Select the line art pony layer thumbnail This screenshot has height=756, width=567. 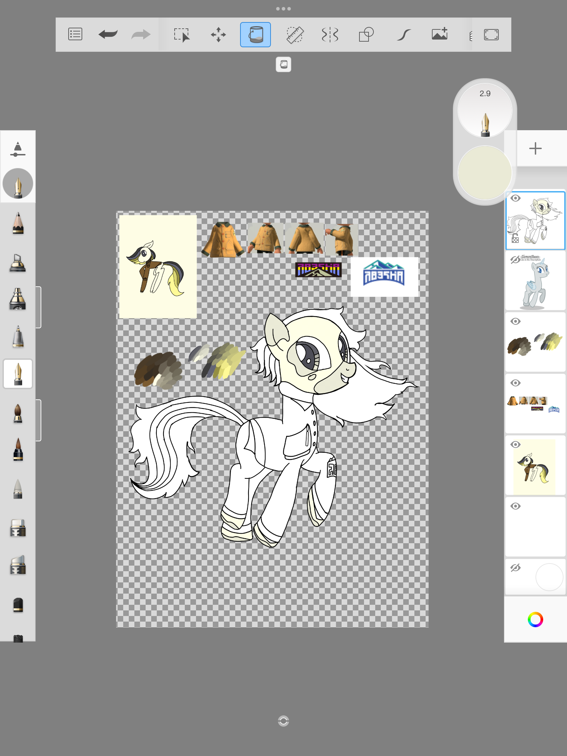click(x=535, y=220)
